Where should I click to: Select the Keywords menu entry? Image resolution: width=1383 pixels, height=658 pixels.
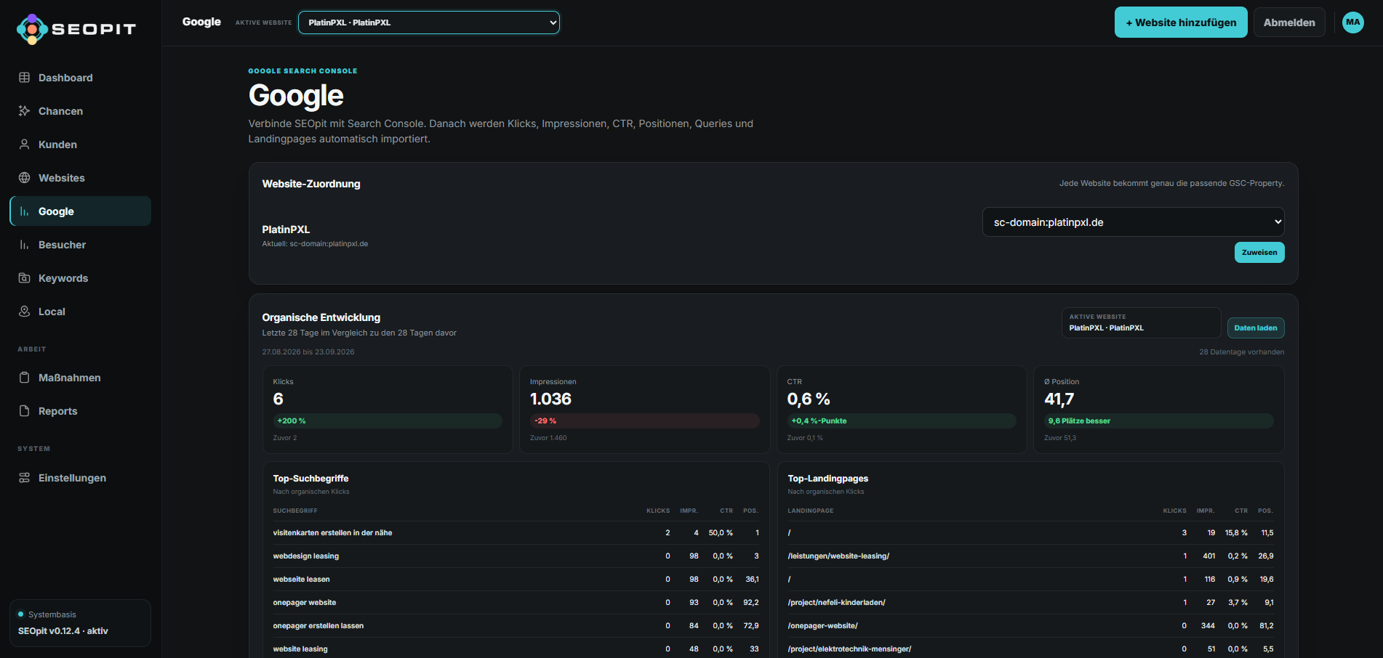click(80, 278)
